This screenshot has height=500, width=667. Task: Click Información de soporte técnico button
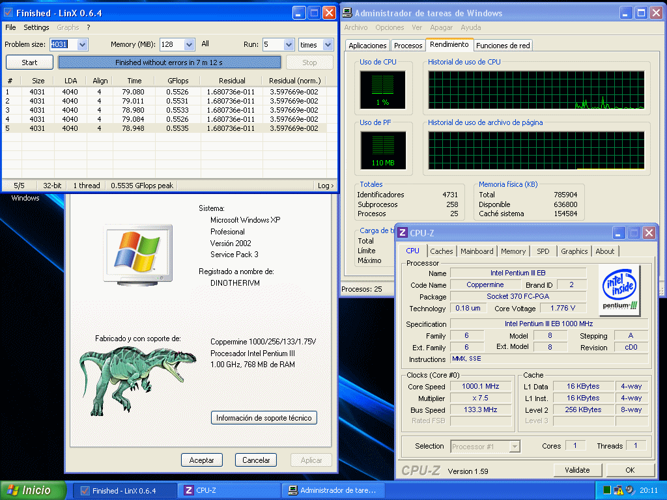click(264, 418)
